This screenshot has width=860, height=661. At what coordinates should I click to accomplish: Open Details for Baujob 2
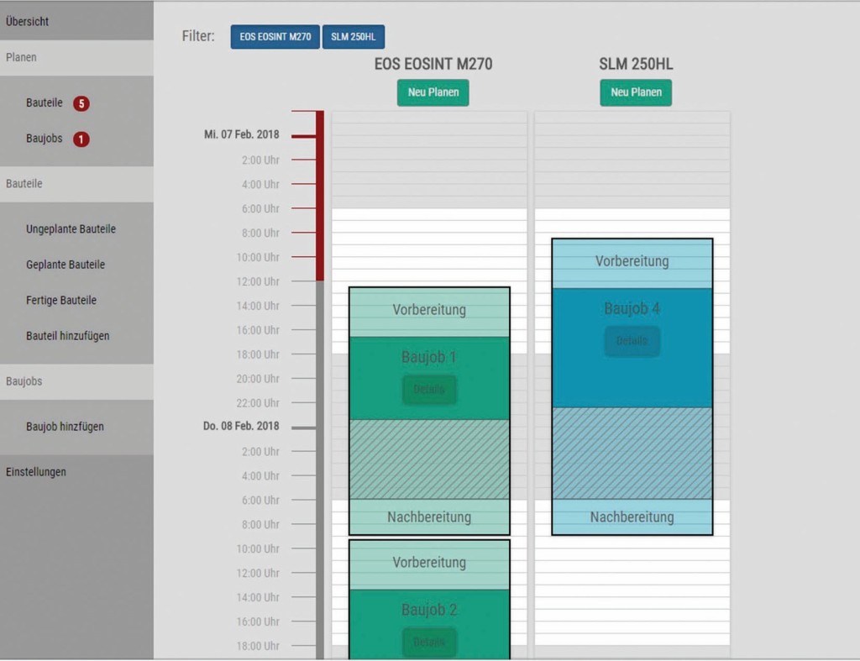tap(429, 643)
